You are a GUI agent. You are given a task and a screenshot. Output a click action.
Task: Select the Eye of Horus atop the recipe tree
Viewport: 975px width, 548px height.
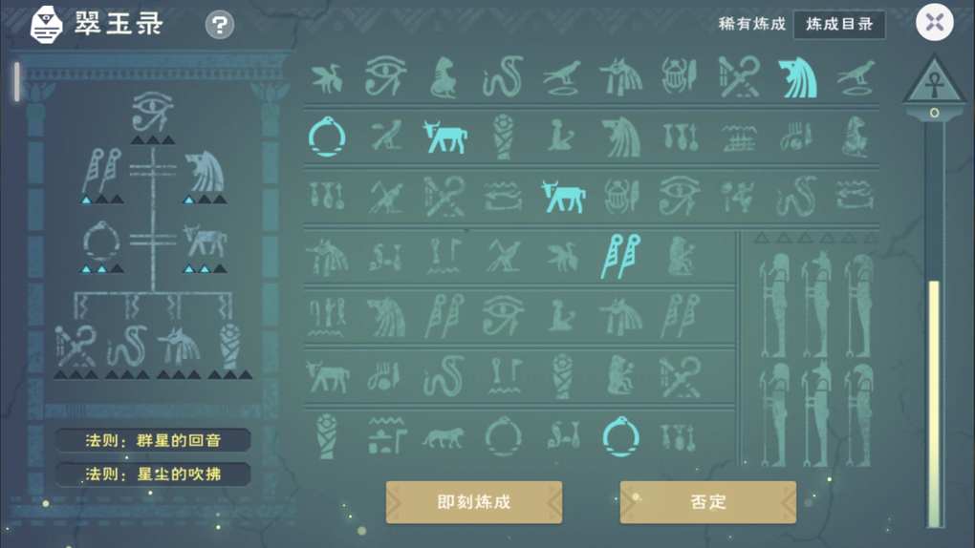pos(152,111)
